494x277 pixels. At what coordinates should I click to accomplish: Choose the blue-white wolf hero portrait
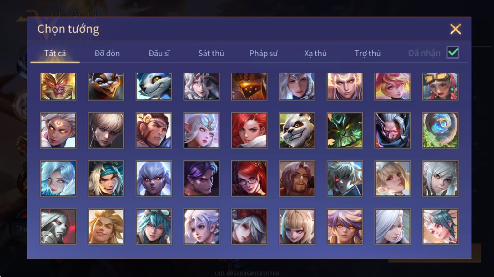154,87
